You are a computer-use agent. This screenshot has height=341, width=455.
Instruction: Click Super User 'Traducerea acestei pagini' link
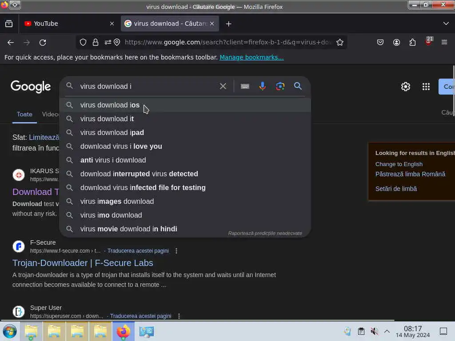140,316
